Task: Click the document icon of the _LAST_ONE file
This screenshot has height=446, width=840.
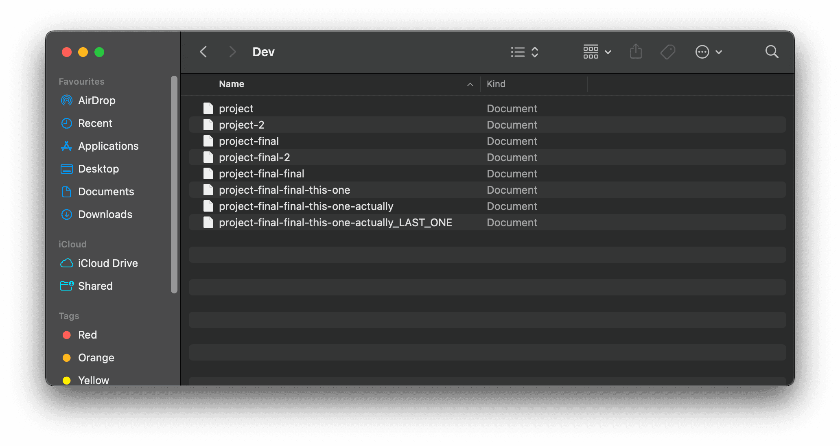Action: (x=208, y=222)
